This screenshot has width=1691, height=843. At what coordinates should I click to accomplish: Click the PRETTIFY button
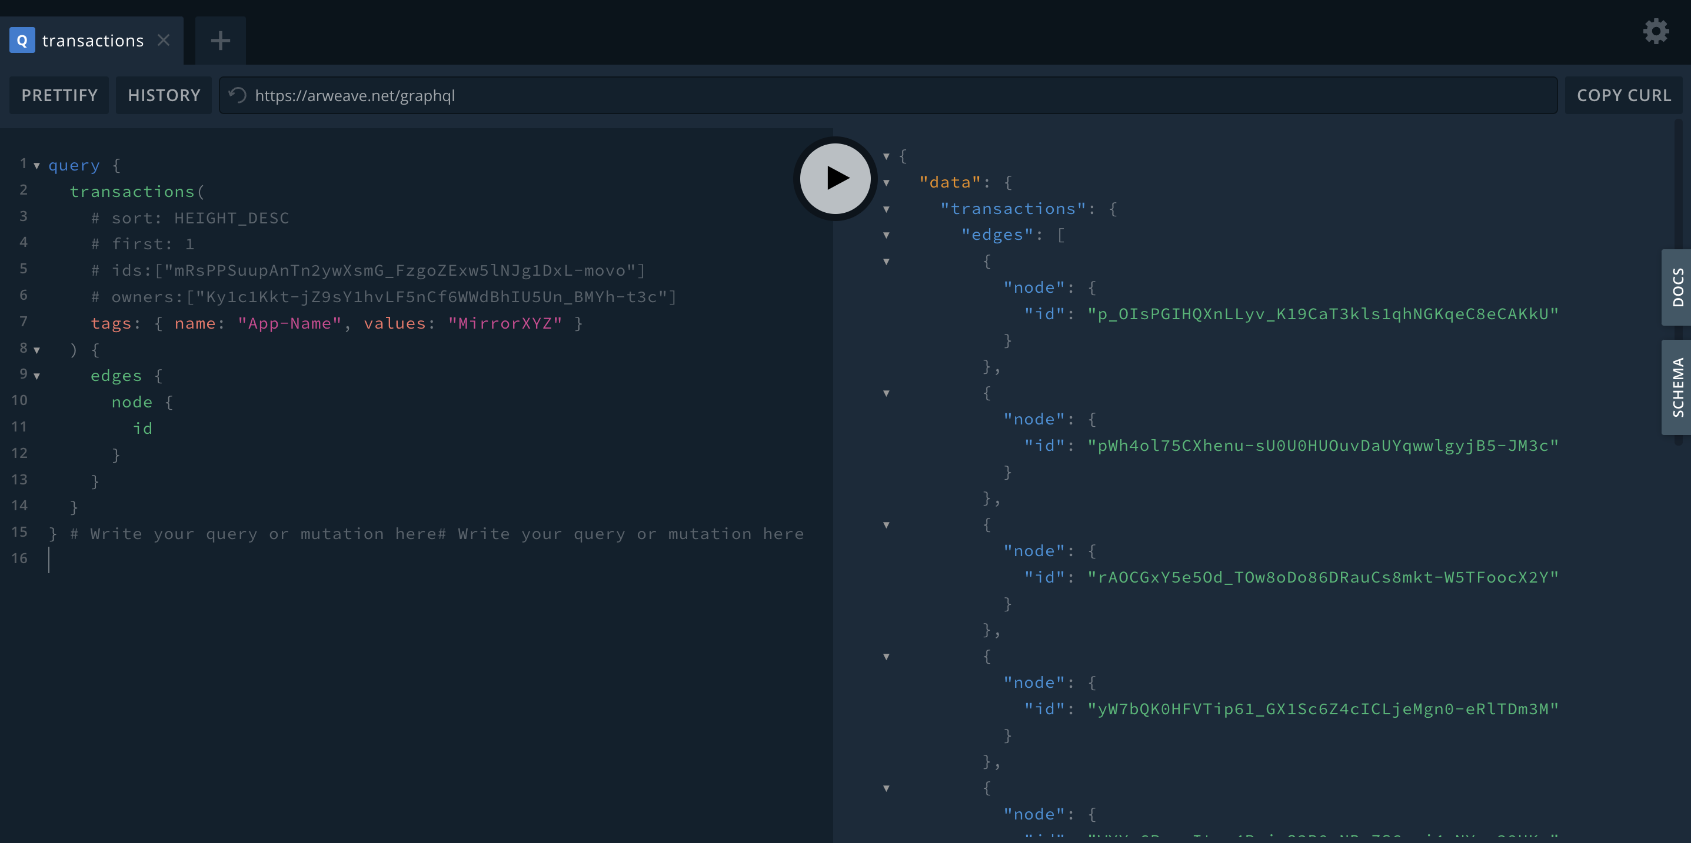[x=59, y=95]
